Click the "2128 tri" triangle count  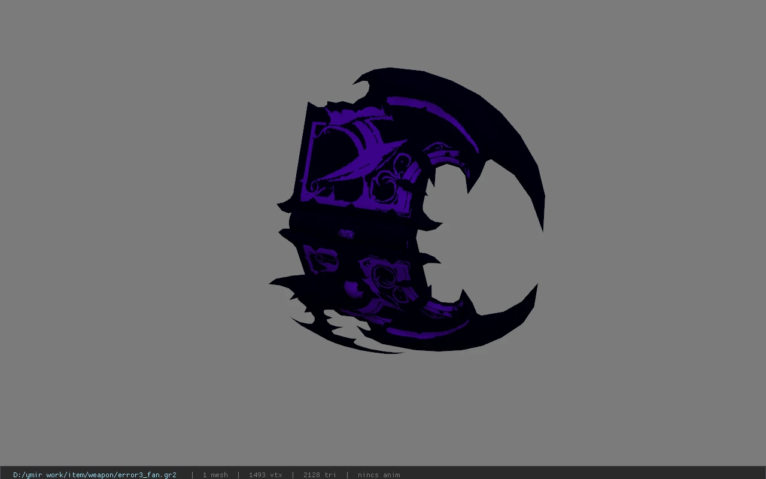click(x=320, y=475)
